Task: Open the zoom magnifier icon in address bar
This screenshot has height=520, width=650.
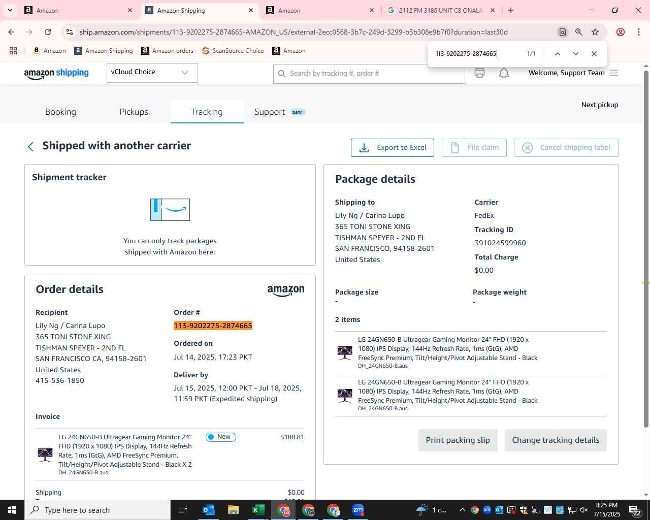Action: (x=578, y=32)
